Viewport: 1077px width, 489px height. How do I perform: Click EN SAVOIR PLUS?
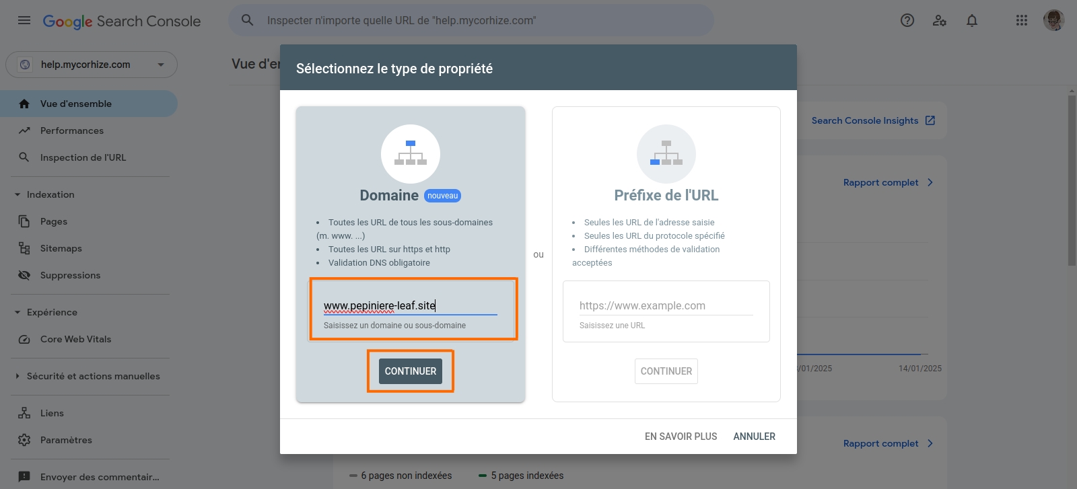click(681, 437)
